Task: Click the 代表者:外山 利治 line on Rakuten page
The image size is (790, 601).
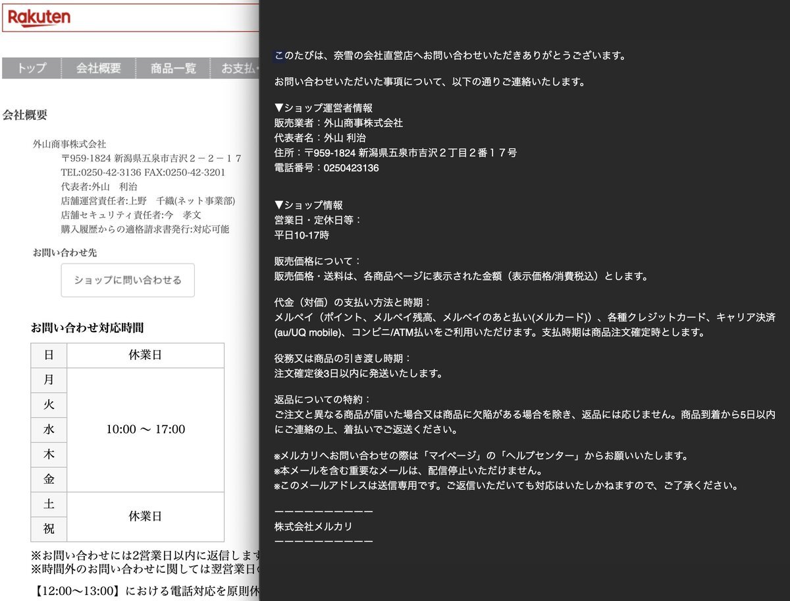Action: tap(99, 186)
